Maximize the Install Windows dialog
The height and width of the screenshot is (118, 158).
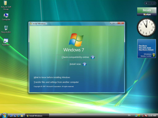pos(116,23)
